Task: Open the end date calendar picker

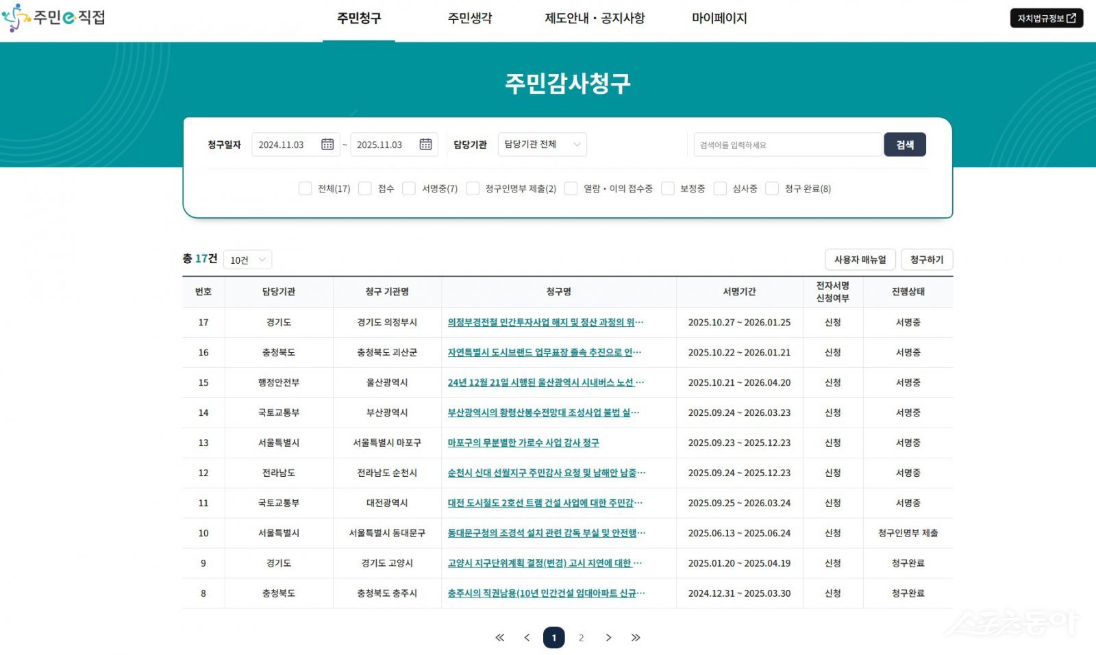Action: pos(425,144)
